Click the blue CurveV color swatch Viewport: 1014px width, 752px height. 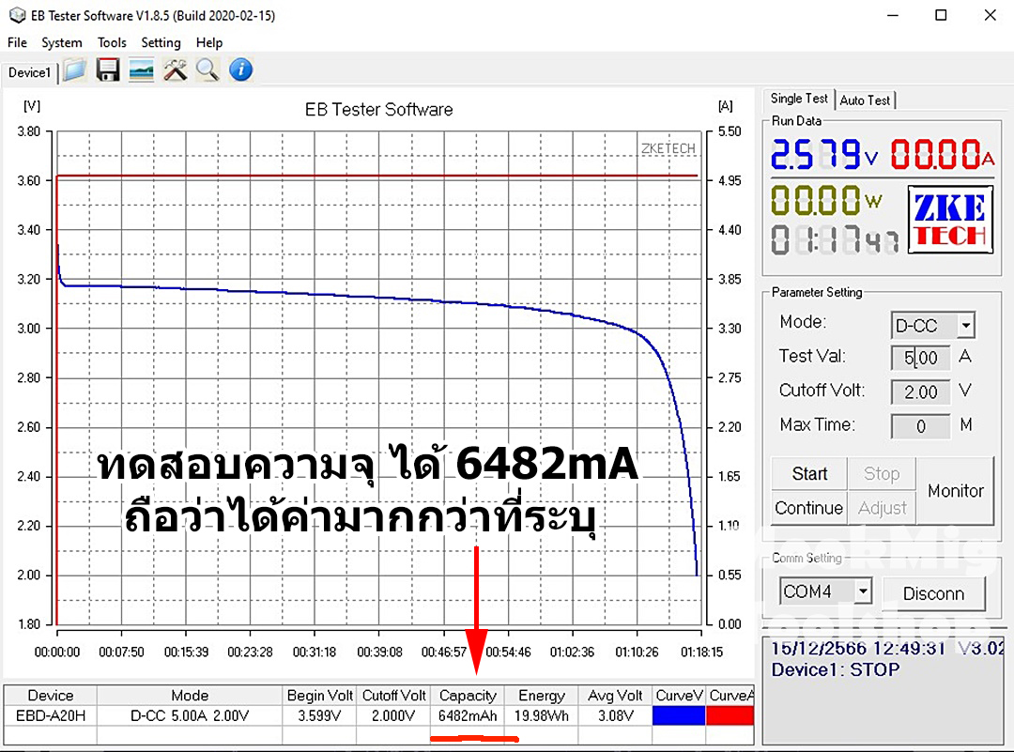(x=679, y=714)
